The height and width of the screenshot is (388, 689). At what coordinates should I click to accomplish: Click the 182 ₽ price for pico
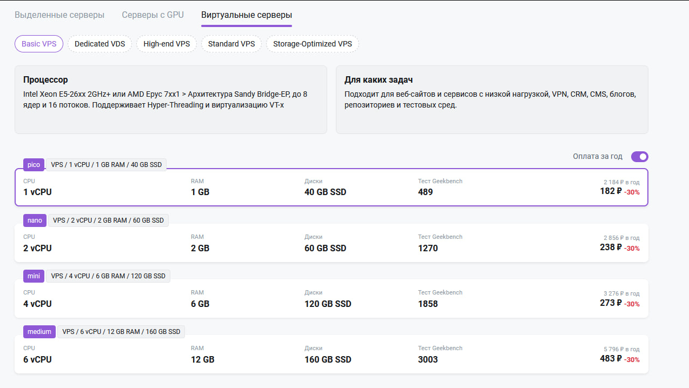point(611,191)
